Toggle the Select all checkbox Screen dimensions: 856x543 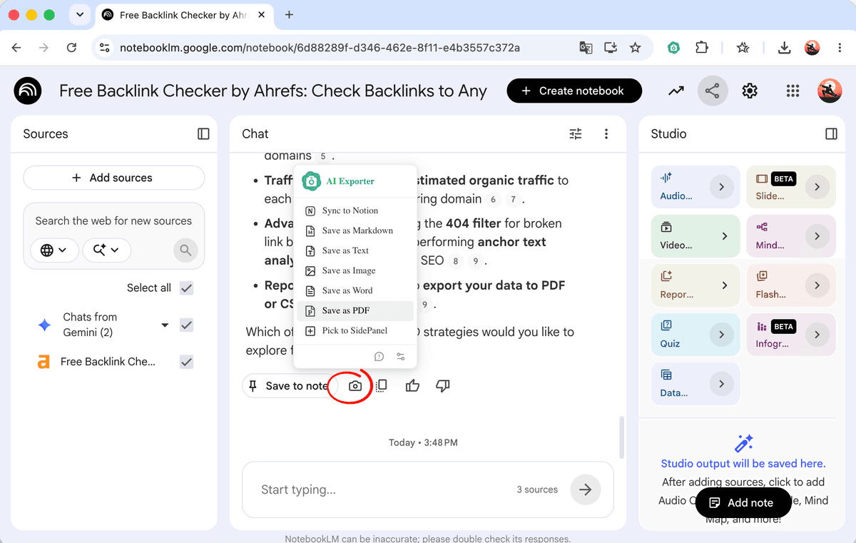tap(187, 288)
